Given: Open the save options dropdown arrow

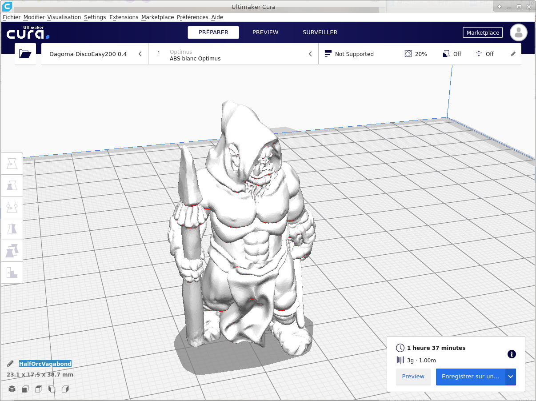Looking at the screenshot, I should pyautogui.click(x=511, y=377).
